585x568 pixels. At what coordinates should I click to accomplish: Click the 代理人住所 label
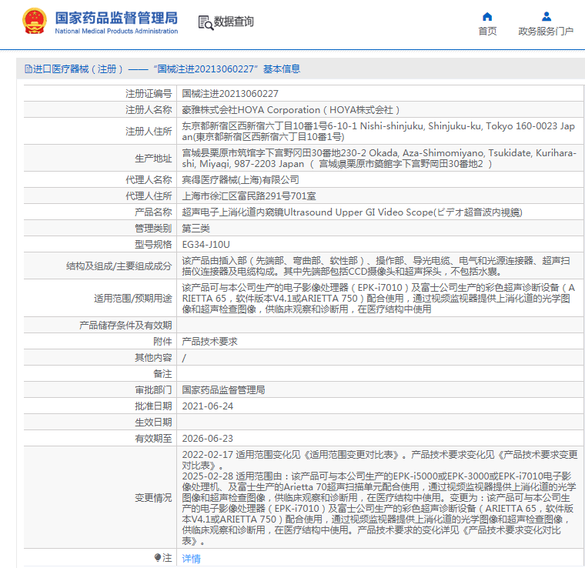(x=149, y=195)
